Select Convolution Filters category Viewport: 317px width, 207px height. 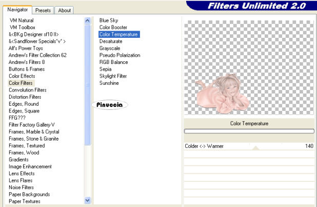coord(28,90)
